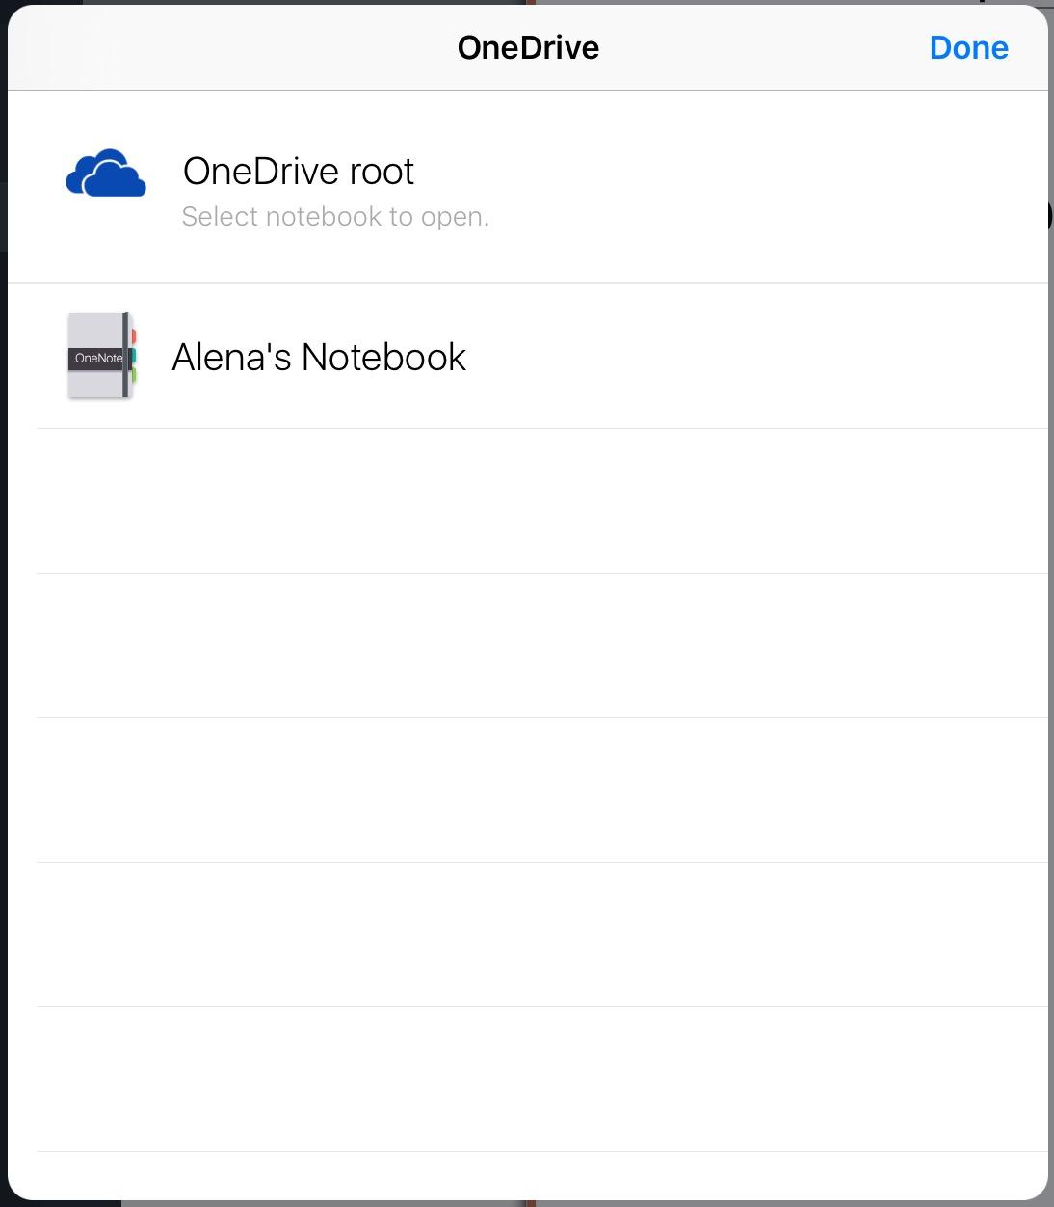
Task: Select the OneDrive root label
Action: click(298, 171)
